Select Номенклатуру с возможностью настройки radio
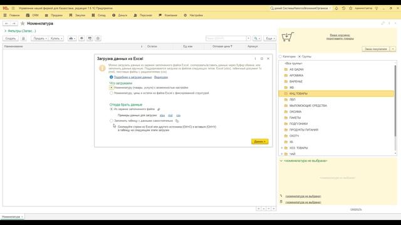Viewport: 401px width, 225px height. click(x=112, y=87)
